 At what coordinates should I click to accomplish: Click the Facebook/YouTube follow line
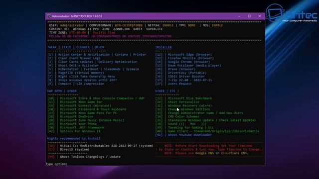click(110, 36)
